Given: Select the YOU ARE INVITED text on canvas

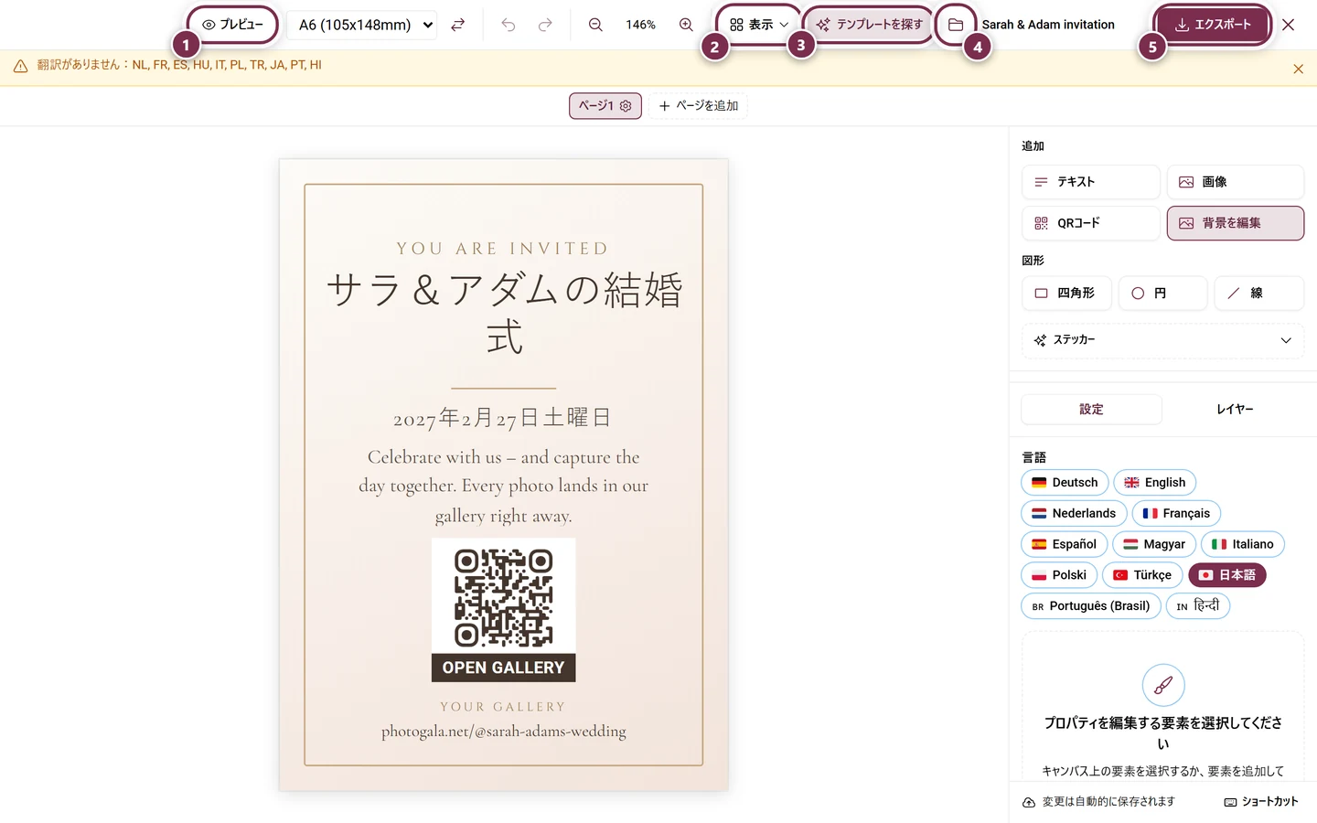Looking at the screenshot, I should coord(503,249).
